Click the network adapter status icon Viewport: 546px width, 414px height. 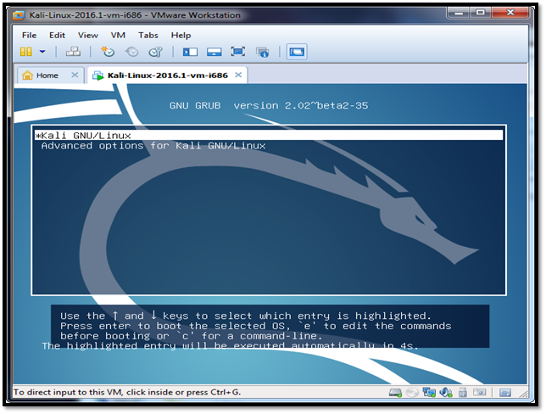click(x=429, y=393)
